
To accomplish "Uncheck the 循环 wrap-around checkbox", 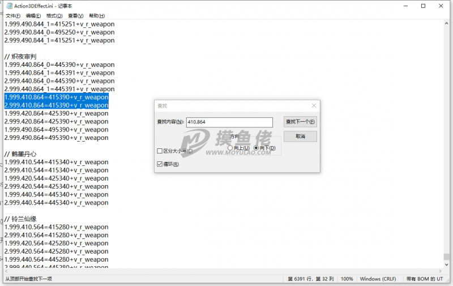I will click(160, 164).
